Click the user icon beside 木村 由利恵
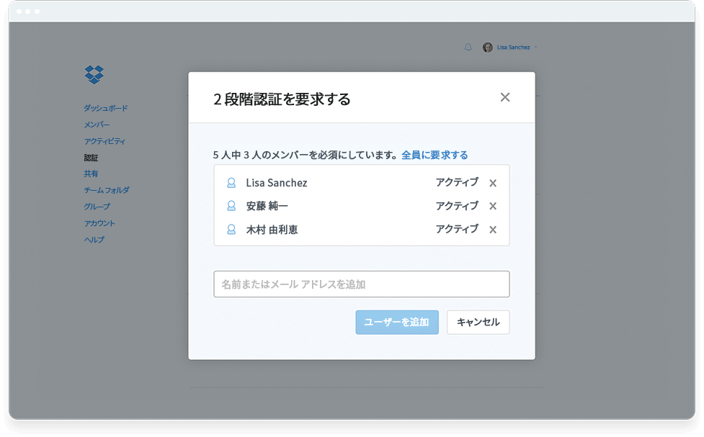 (x=230, y=230)
